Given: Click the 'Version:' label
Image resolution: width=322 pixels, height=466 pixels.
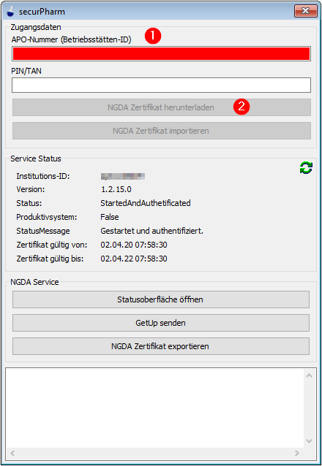Looking at the screenshot, I should point(31,189).
